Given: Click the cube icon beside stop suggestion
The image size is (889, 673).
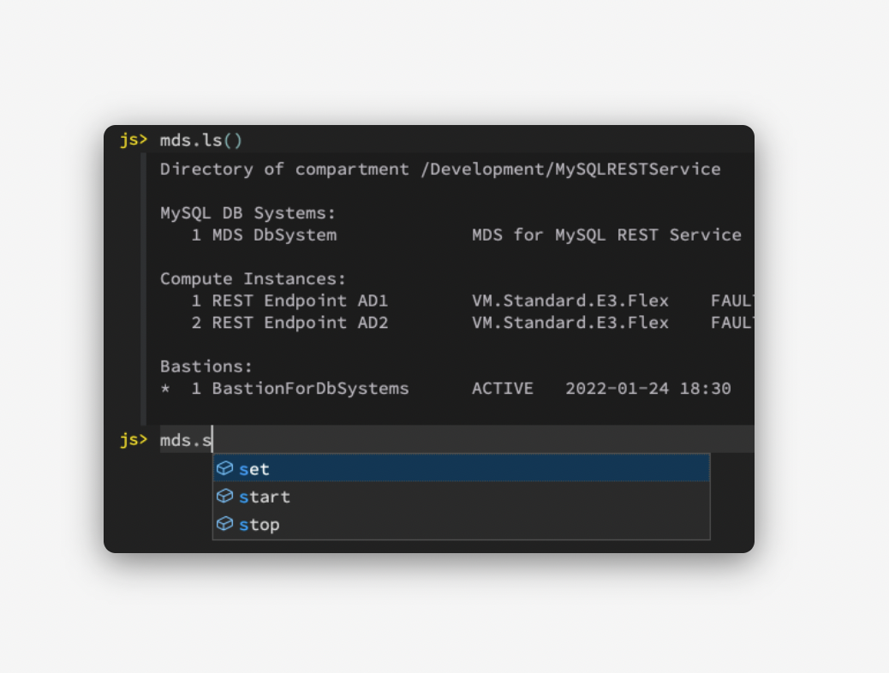Looking at the screenshot, I should 224,523.
